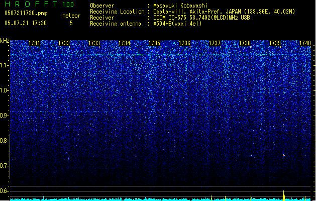This screenshot has width=316, height=201.
Task: Select the Ogata-vill. Akita-Pref. JAPAN location text
Action: (x=224, y=12)
